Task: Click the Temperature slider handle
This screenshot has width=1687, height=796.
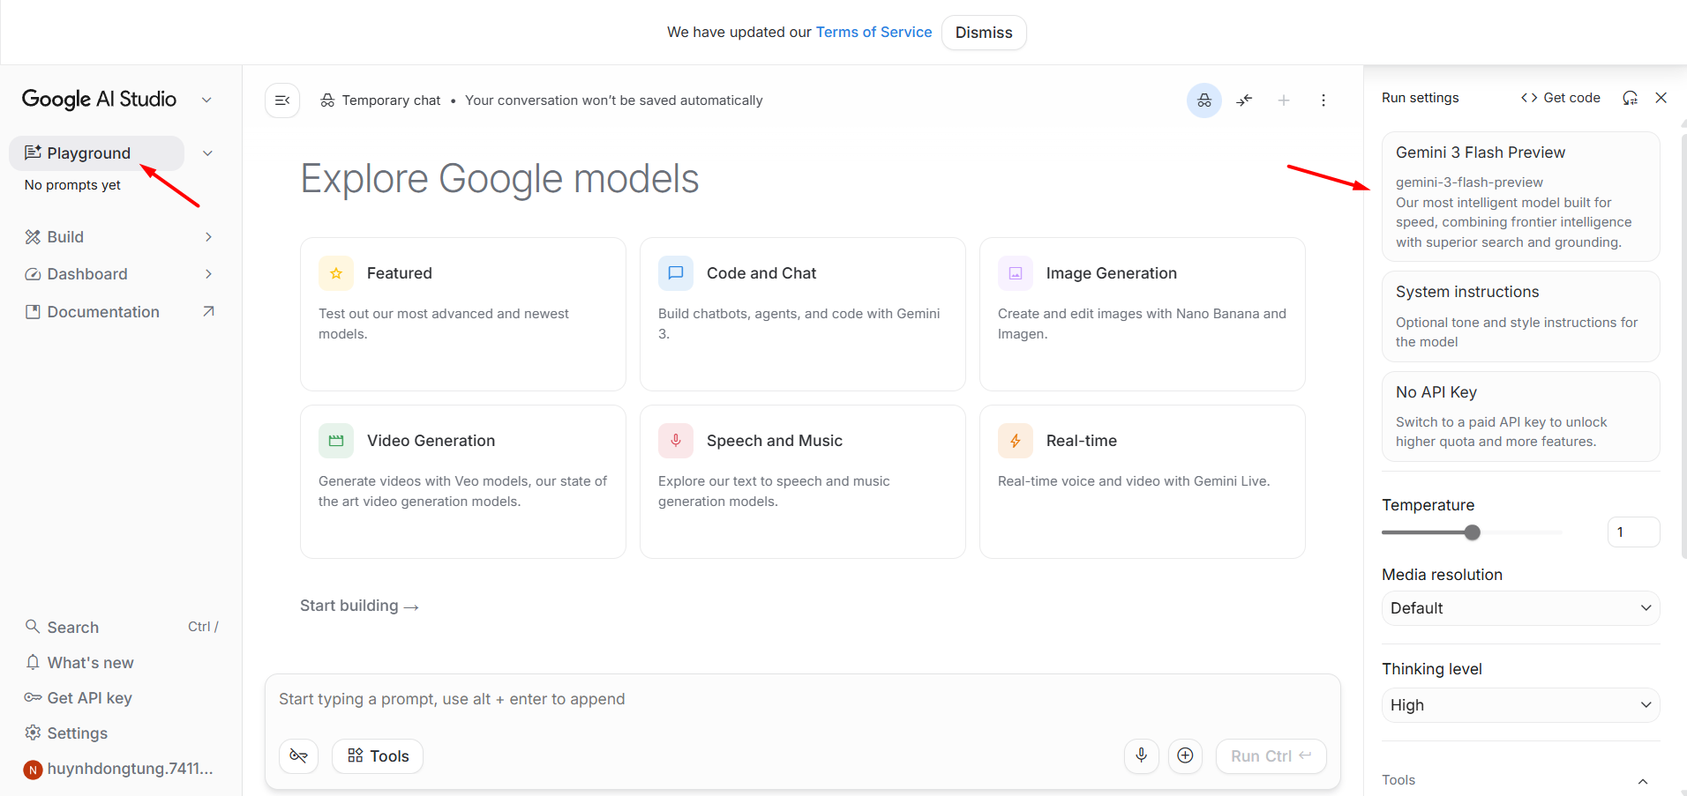Action: click(1472, 532)
